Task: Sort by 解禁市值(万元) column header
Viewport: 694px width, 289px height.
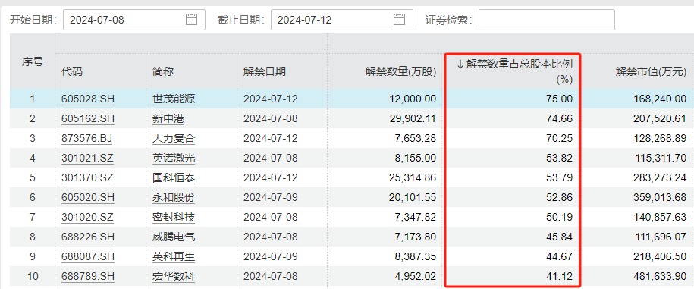Action: tap(651, 72)
